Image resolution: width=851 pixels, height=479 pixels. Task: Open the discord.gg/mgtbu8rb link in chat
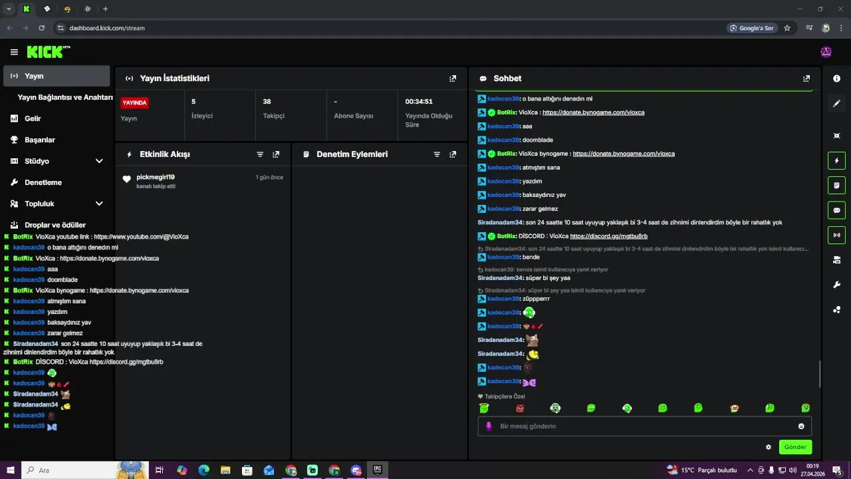pos(608,236)
